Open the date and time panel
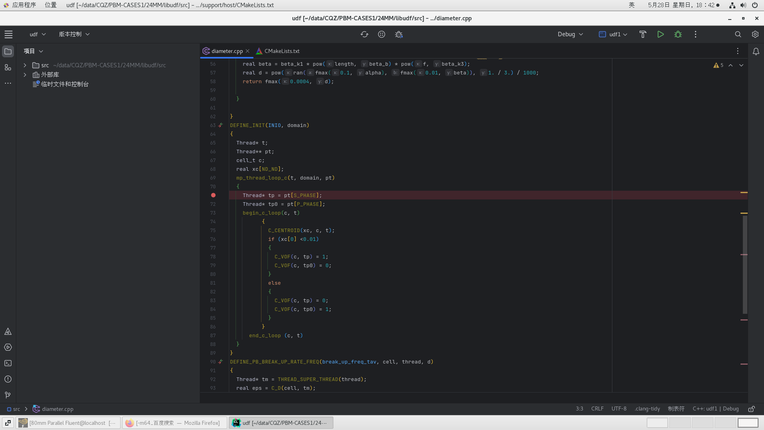764x430 pixels. coord(684,5)
